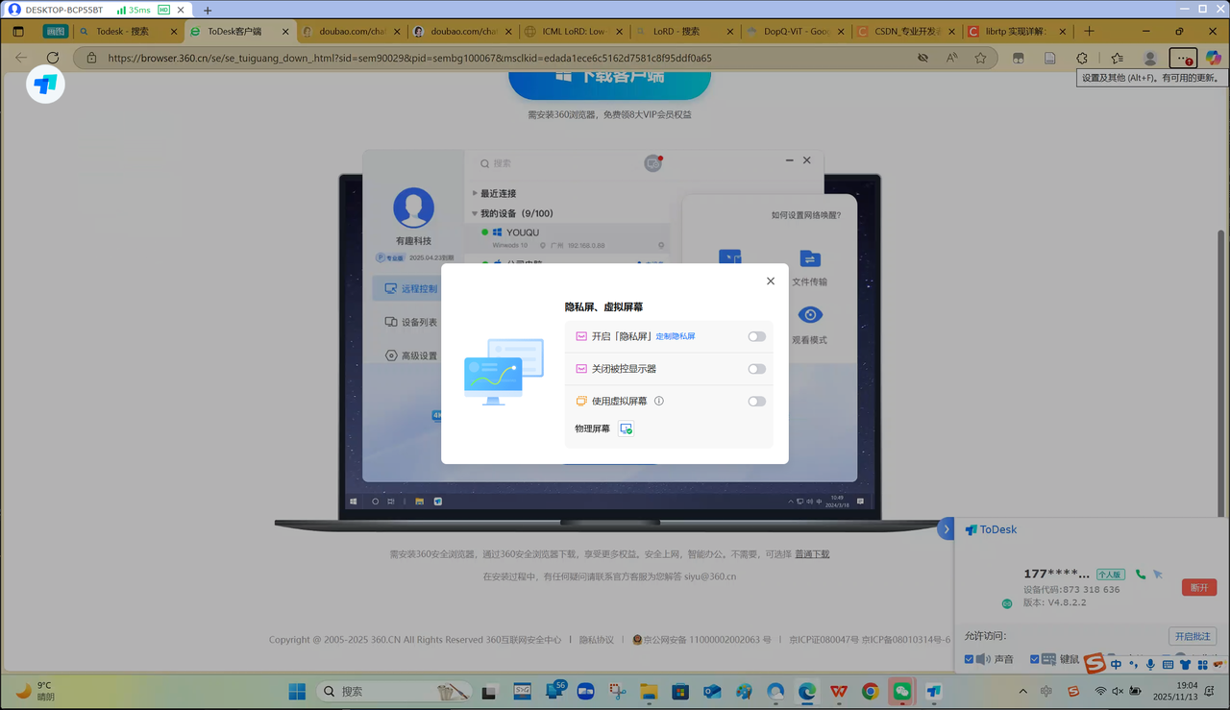Click the taskbar 搜索 box
Image resolution: width=1230 pixels, height=710 pixels.
pos(394,691)
